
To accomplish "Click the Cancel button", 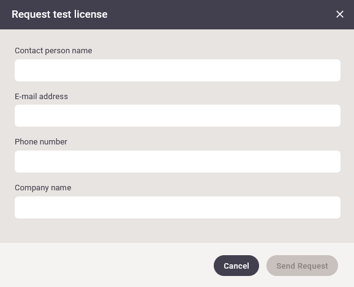I will pyautogui.click(x=236, y=266).
